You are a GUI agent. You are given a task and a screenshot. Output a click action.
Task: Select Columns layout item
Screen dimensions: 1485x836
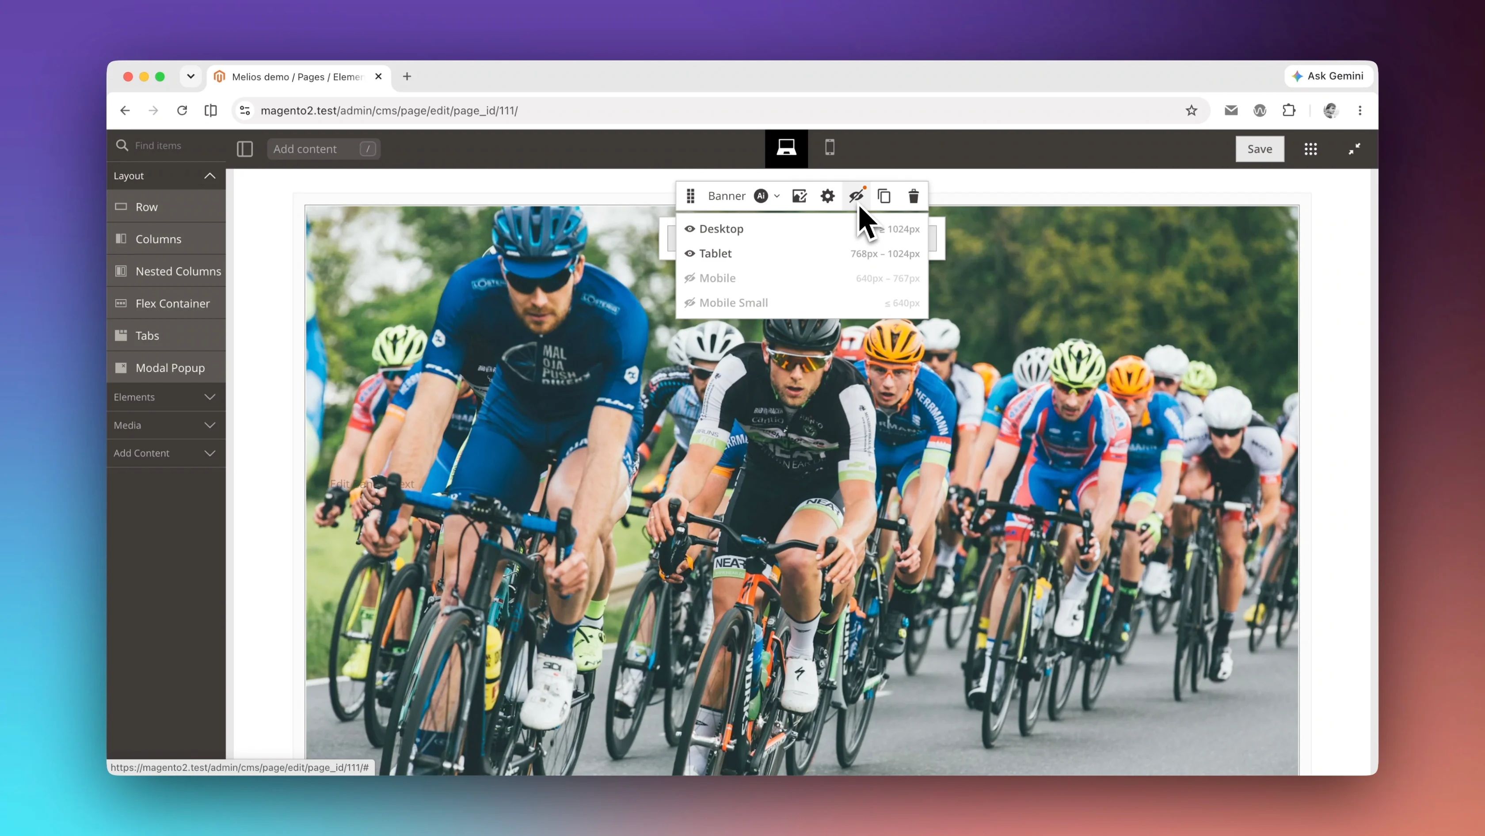[x=165, y=239]
